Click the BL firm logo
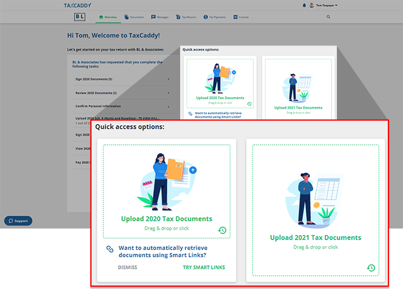Screen dimensions: 403x291 tap(80, 17)
